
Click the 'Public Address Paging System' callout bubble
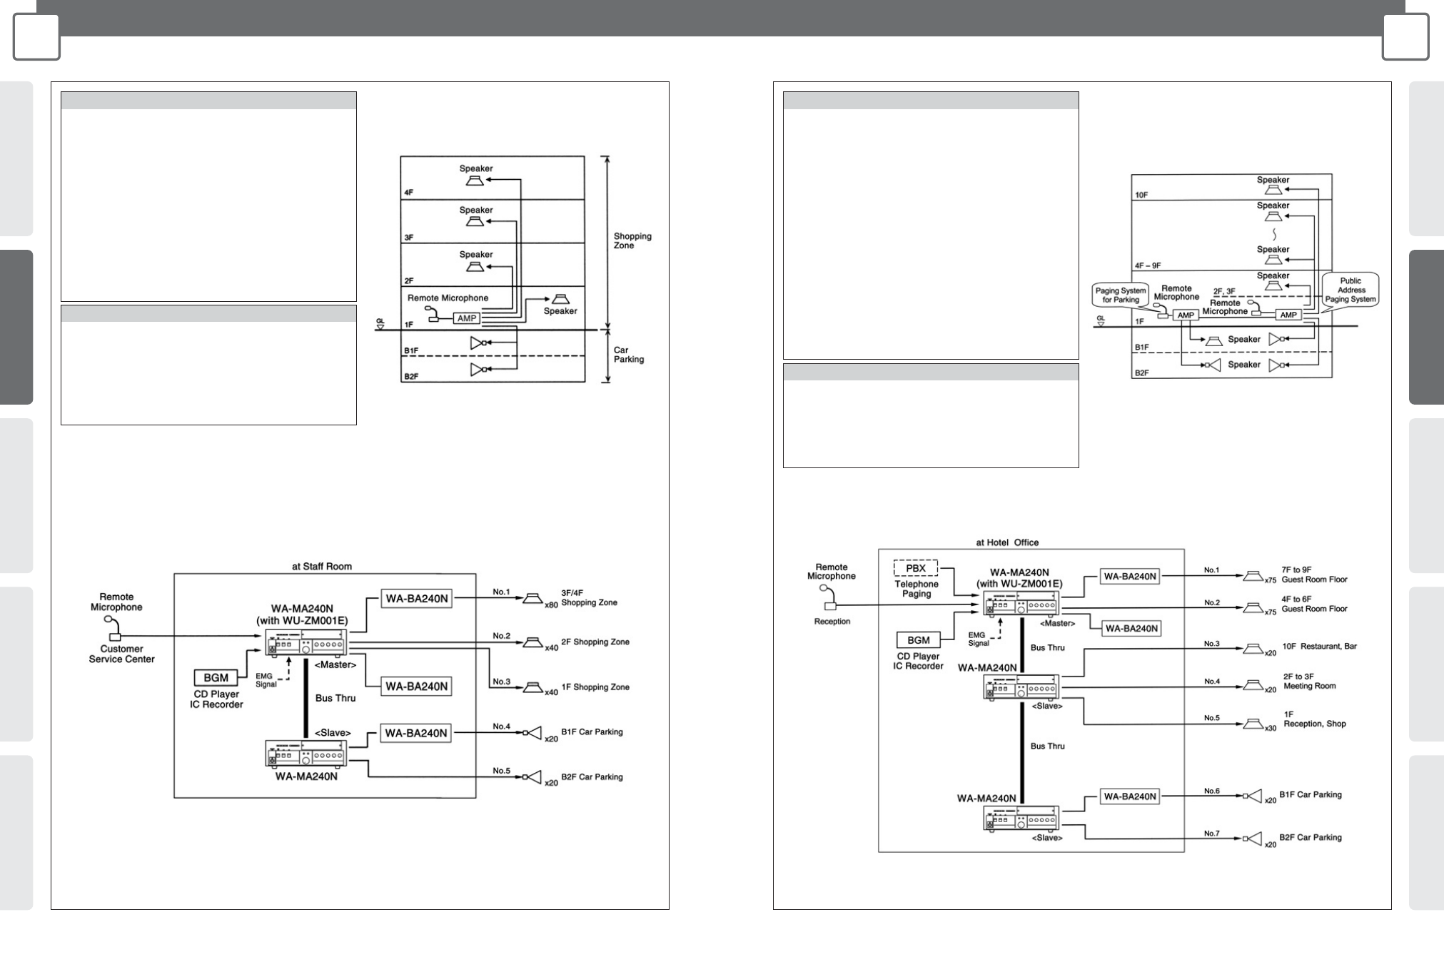1350,290
